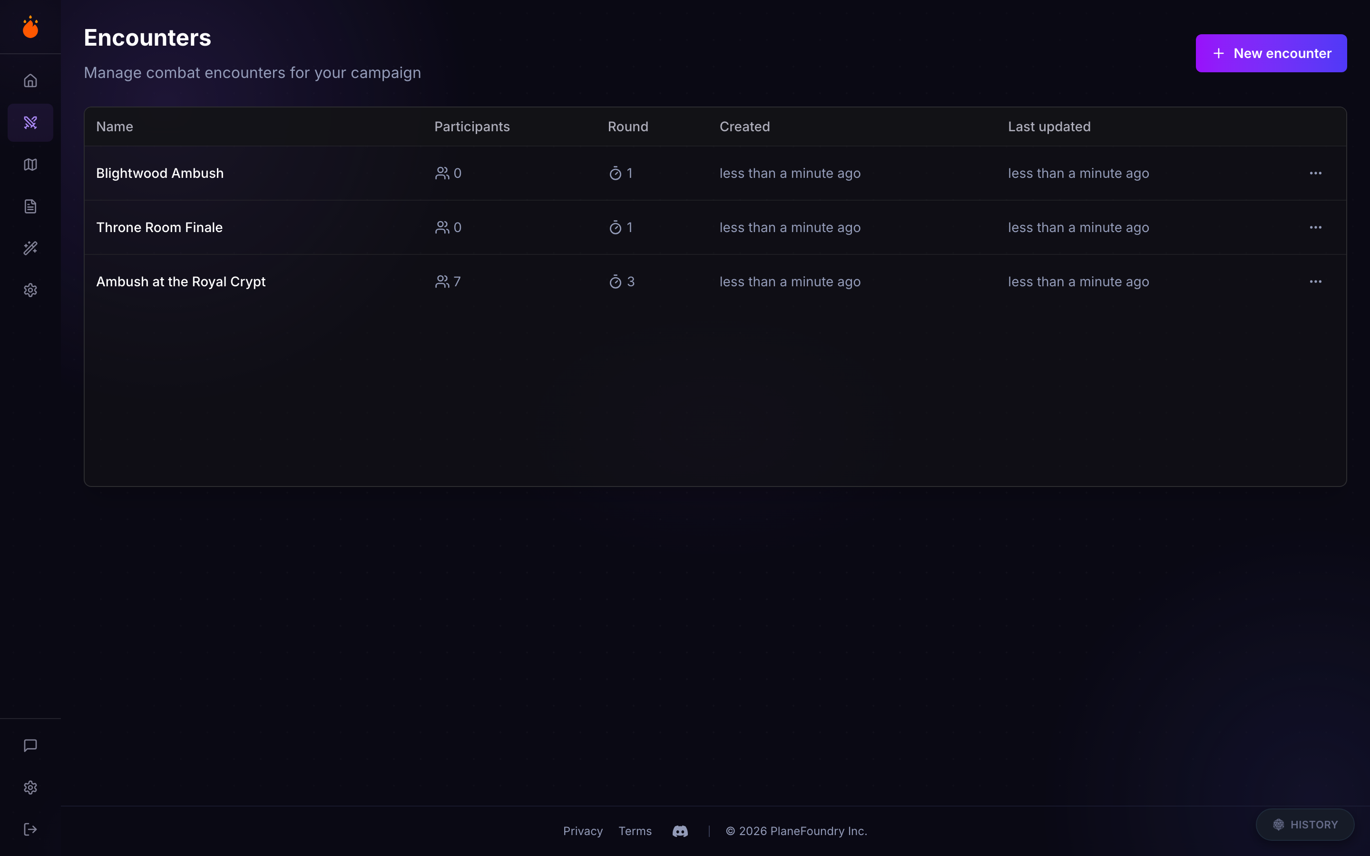This screenshot has height=856, width=1370.
Task: Follow the Privacy footer link
Action: point(583,831)
